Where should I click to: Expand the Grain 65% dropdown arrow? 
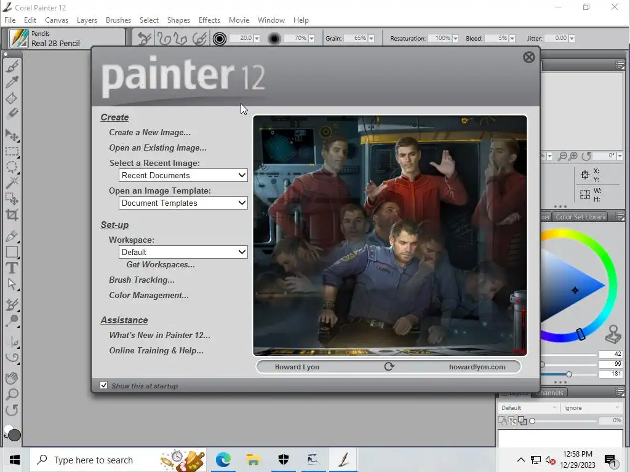pyautogui.click(x=371, y=39)
